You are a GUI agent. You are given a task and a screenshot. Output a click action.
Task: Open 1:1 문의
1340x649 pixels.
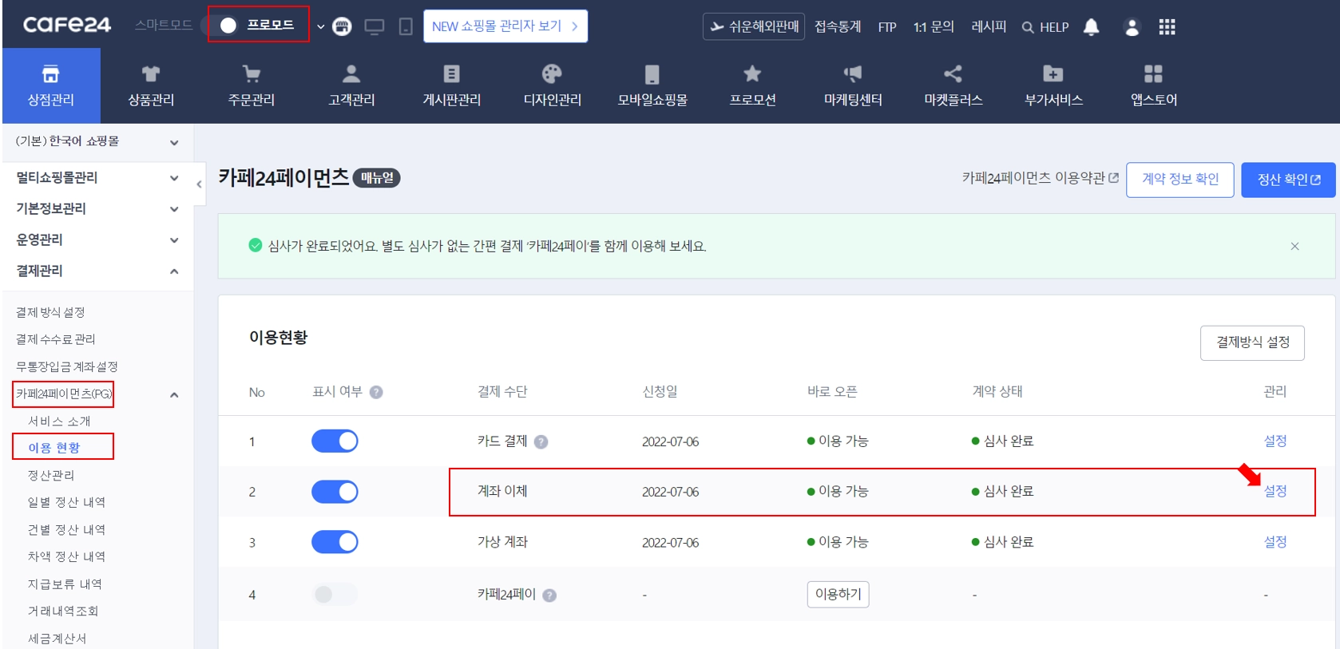934,26
